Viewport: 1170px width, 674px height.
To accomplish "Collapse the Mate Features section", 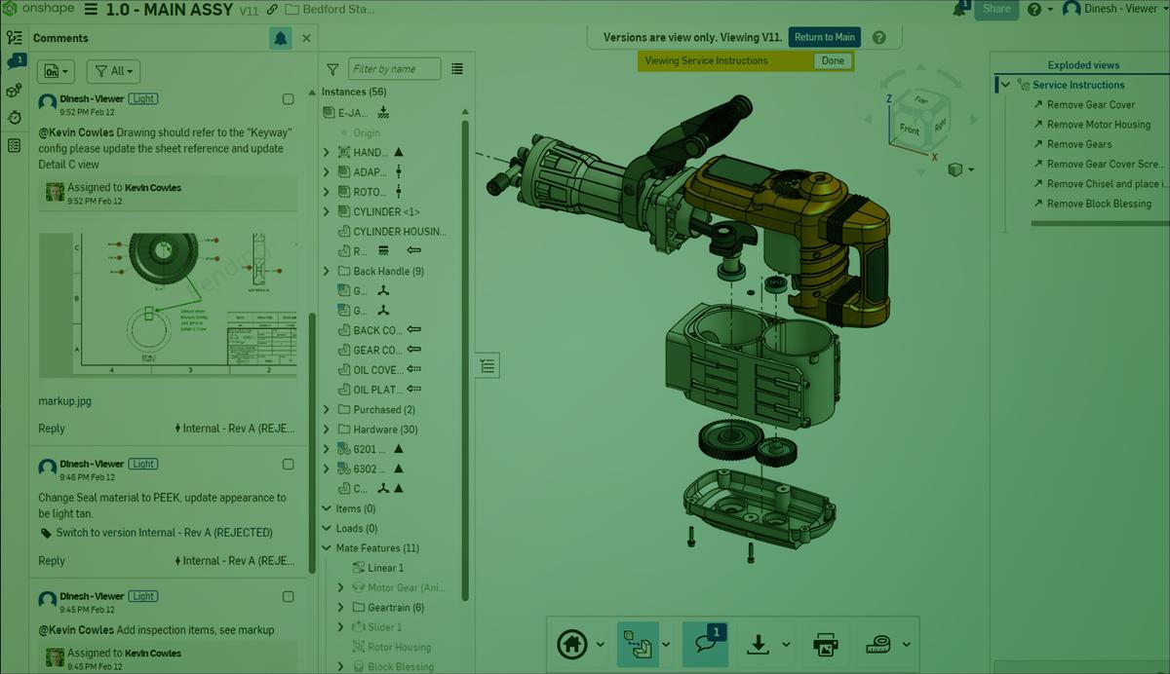I will [326, 547].
